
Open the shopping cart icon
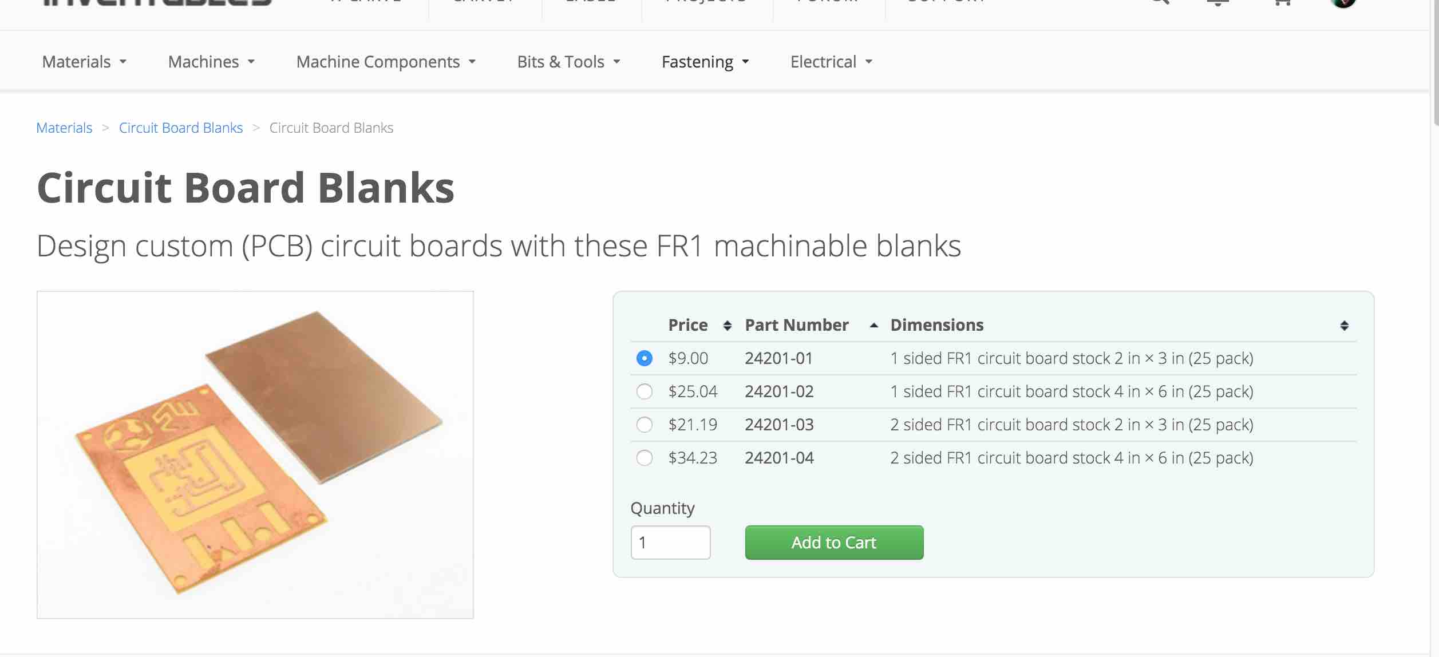(1283, 2)
